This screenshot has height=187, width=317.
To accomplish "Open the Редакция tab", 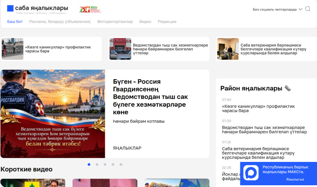I will coord(167,22).
